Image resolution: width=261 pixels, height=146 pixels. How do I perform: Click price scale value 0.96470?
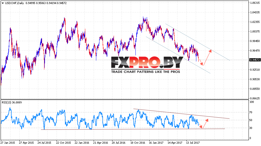coord(255,51)
